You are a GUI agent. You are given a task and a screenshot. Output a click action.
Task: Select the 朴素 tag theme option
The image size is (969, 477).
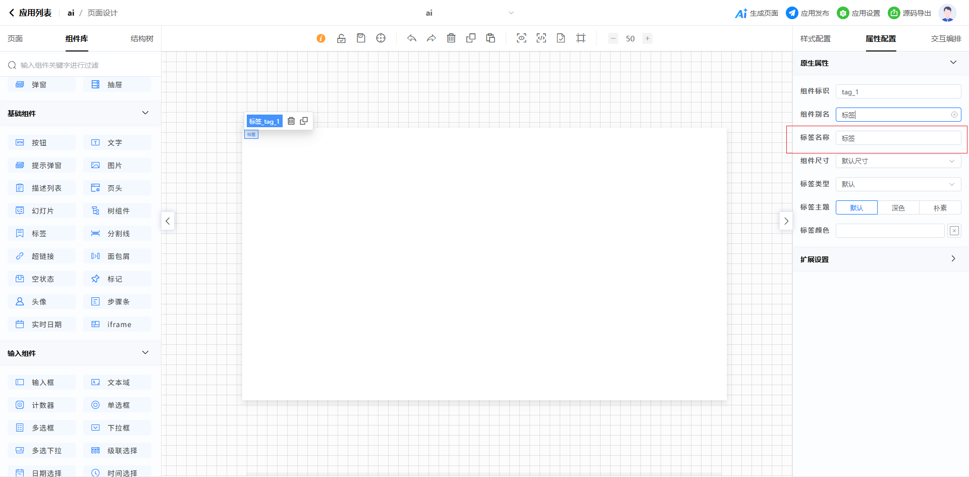click(940, 208)
